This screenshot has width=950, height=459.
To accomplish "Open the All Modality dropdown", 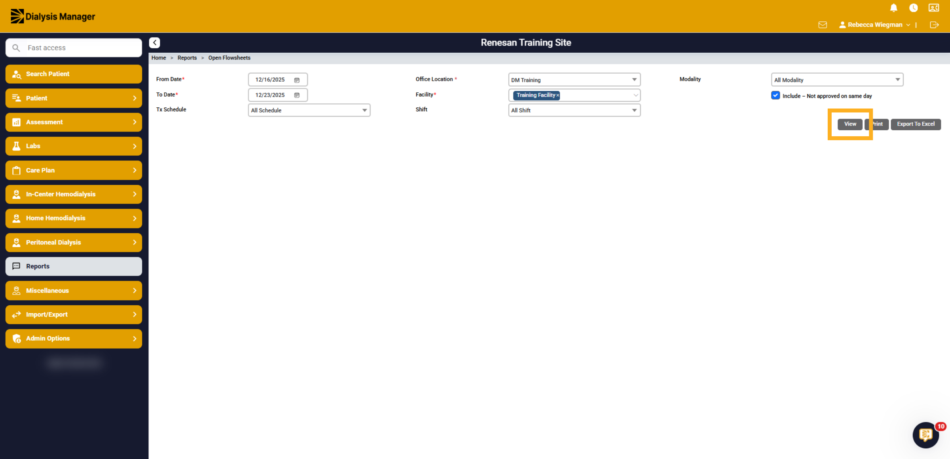I will pos(837,80).
